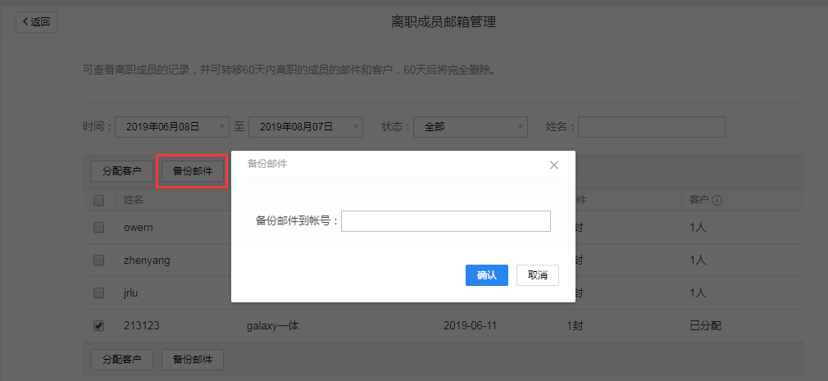The width and height of the screenshot is (828, 381).
Task: Cancel the dialog via 取消 button
Action: tap(538, 275)
